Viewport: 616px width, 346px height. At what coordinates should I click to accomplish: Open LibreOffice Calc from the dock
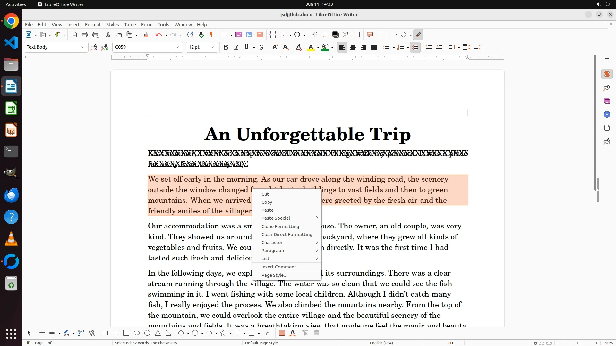[11, 109]
